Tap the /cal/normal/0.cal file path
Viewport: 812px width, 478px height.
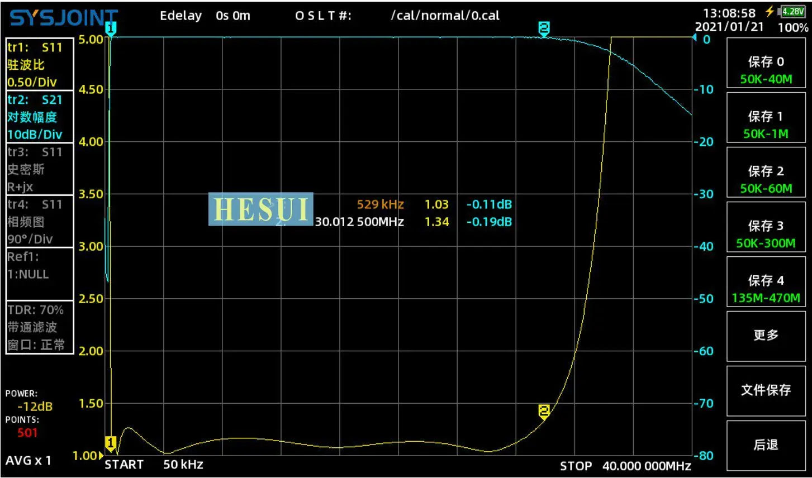click(445, 16)
